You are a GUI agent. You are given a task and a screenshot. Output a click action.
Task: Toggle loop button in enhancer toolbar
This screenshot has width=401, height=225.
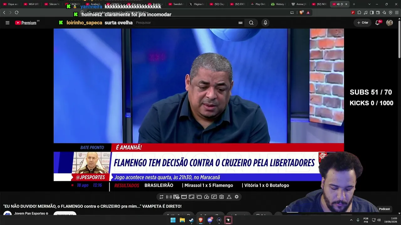(x=161, y=197)
